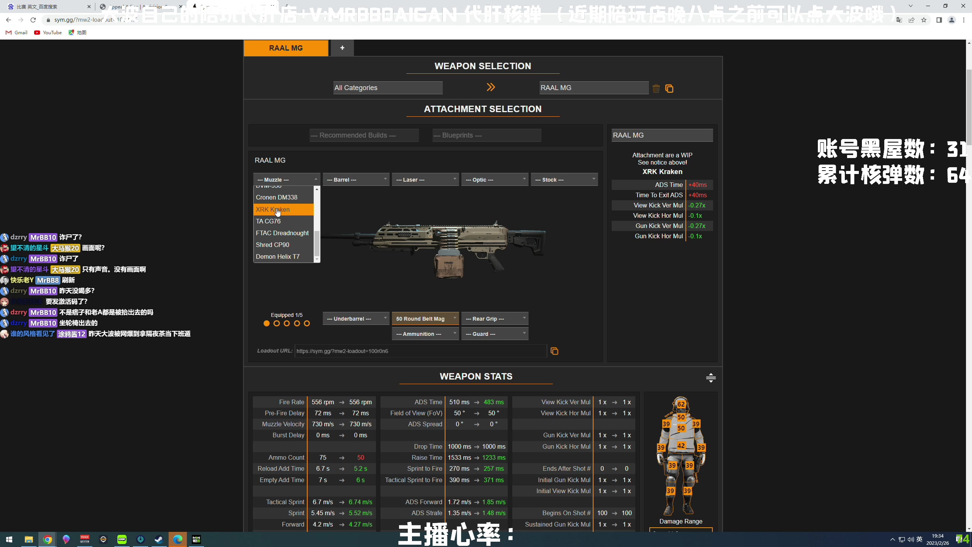This screenshot has width=972, height=547.
Task: Open the Recommended Builds dropdown
Action: (364, 135)
